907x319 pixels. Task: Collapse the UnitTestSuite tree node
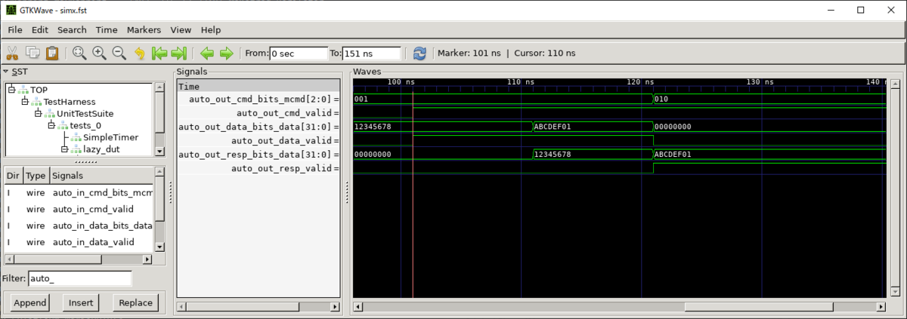point(38,113)
